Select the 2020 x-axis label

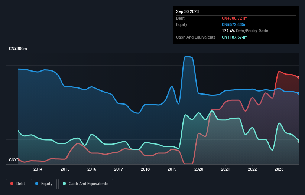[199, 169]
